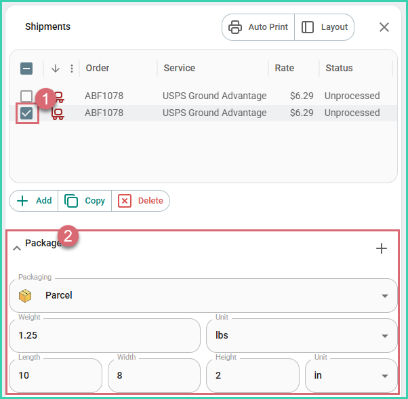Close the Shipments panel with X
The image size is (408, 399).
point(384,27)
